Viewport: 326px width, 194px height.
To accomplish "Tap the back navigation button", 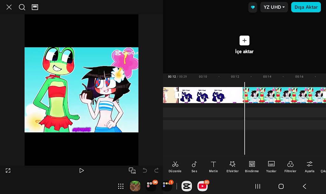I will pos(304,186).
